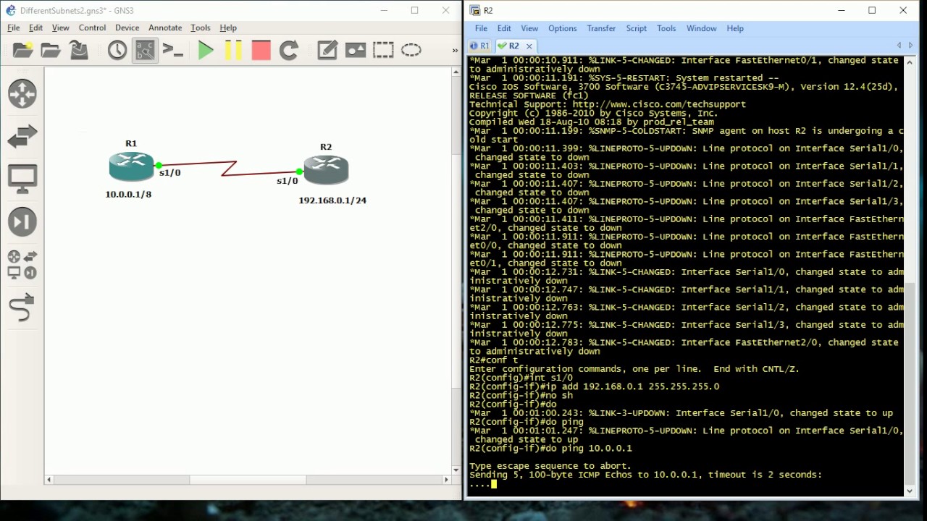Open GNS3 Edit menu
This screenshot has width=927, height=521.
tap(36, 27)
